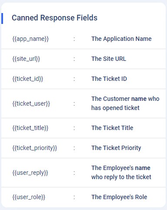This screenshot has width=167, height=210.
Task: Click the colon separator in user_role row
Action: coord(74,197)
